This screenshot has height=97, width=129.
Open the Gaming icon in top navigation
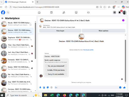pyautogui.click(x=88, y=13)
